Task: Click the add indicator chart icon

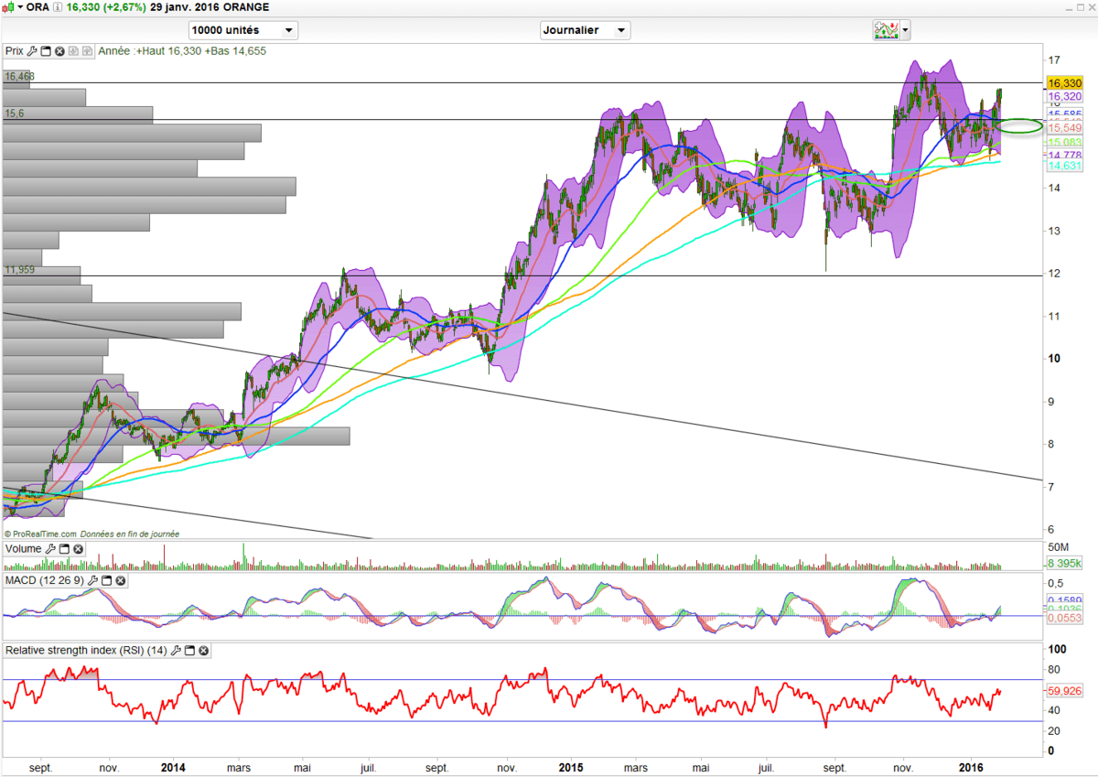Action: pyautogui.click(x=885, y=30)
